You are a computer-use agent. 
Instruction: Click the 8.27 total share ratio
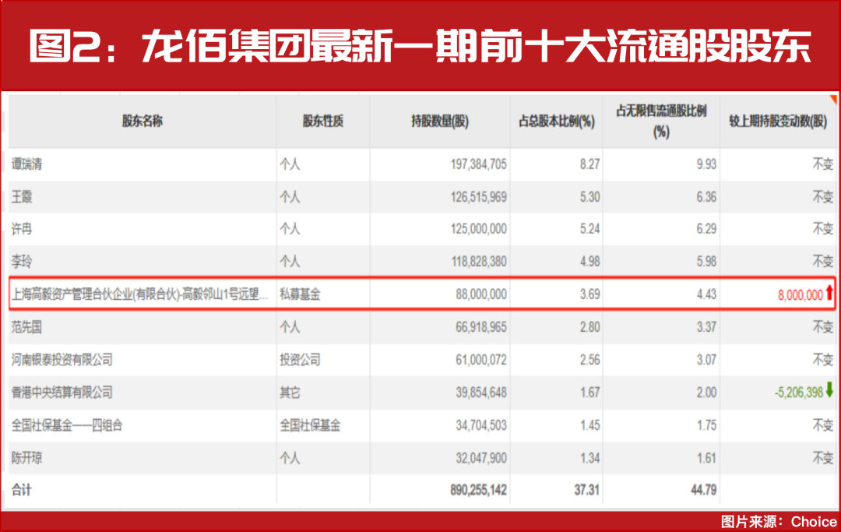point(589,164)
